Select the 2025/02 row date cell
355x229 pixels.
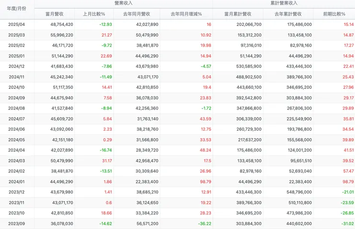click(16, 45)
